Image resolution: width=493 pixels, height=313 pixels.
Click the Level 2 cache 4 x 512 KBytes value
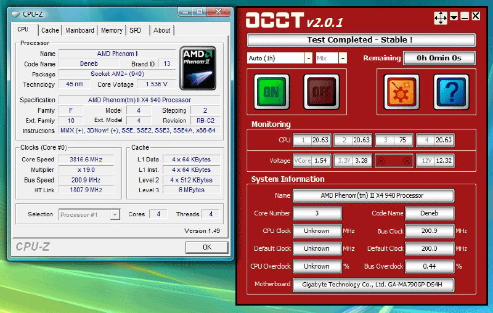[192, 180]
